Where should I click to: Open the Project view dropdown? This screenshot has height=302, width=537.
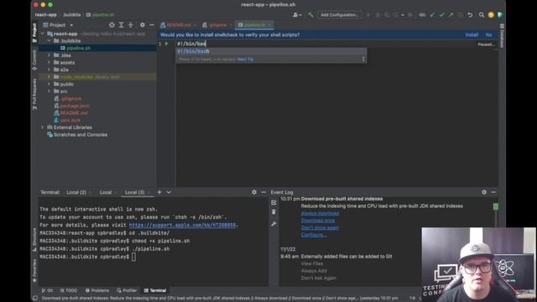pos(58,25)
